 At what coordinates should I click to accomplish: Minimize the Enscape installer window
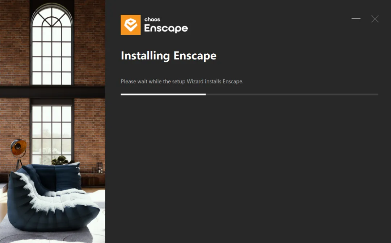(356, 19)
